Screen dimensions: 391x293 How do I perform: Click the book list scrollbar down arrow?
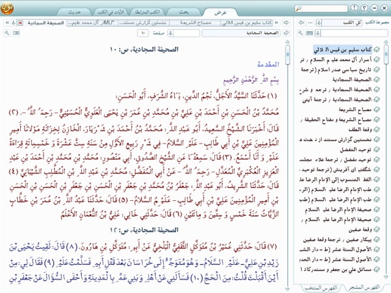(x=386, y=277)
